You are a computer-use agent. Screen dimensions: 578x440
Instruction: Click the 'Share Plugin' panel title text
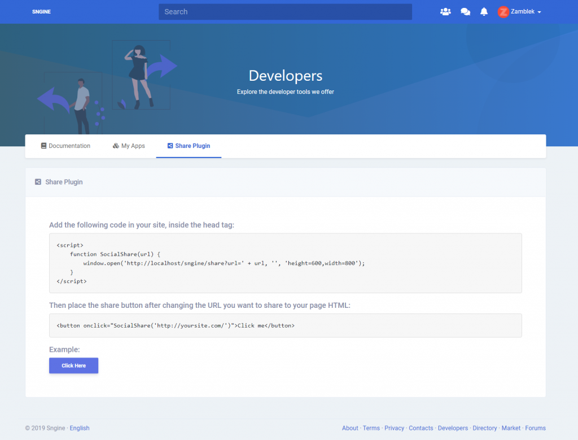[x=64, y=182]
